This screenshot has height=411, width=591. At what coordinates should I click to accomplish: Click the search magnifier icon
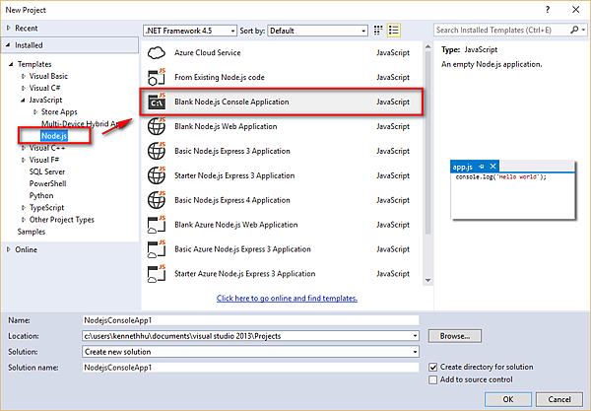click(574, 30)
